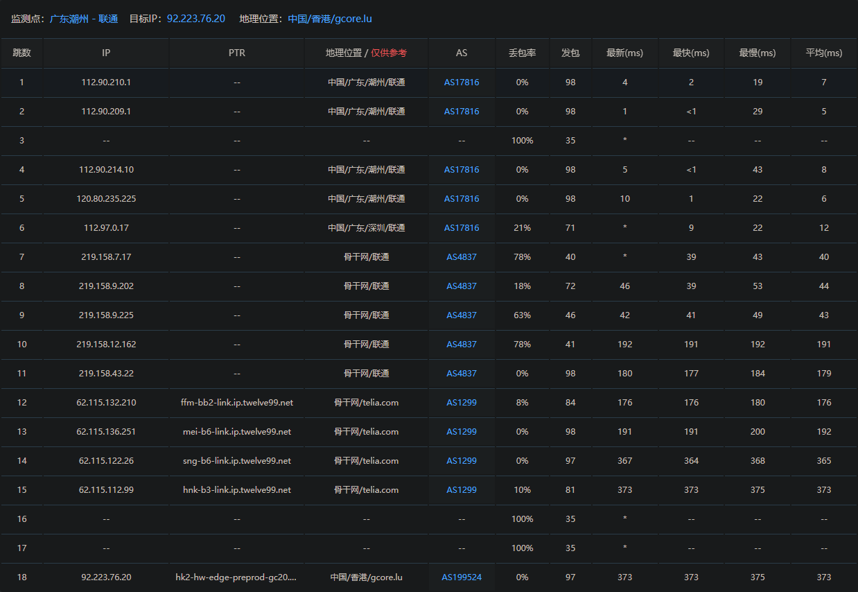Select IP address 219.158.9.202
The height and width of the screenshot is (592, 858).
106,286
